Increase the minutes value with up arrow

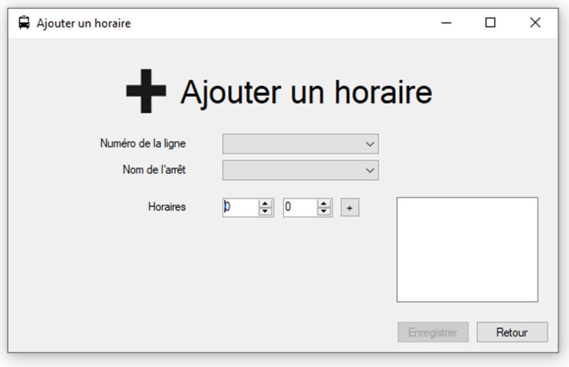[x=324, y=204]
